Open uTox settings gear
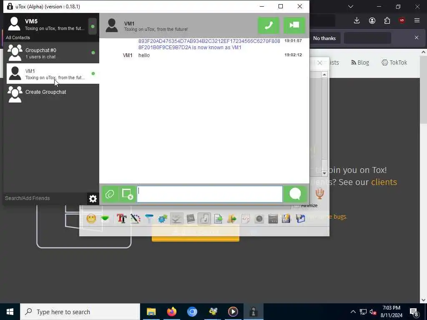 coord(93,199)
